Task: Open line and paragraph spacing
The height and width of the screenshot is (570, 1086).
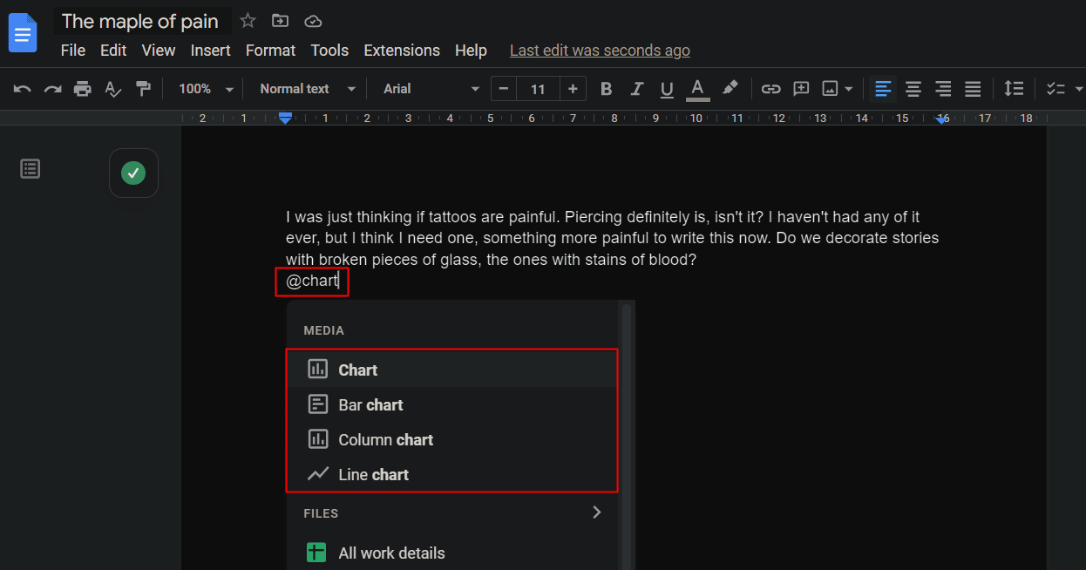Action: 1014,89
